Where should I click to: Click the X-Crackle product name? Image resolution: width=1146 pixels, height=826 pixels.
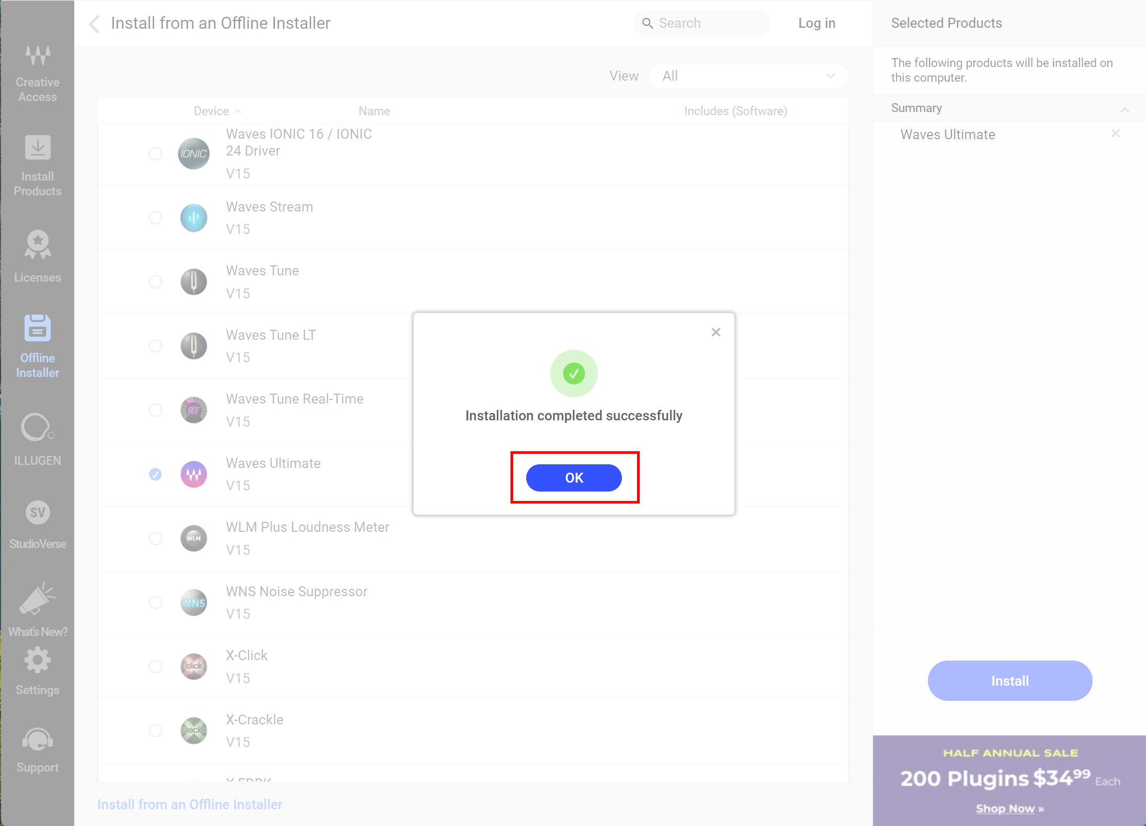point(254,720)
